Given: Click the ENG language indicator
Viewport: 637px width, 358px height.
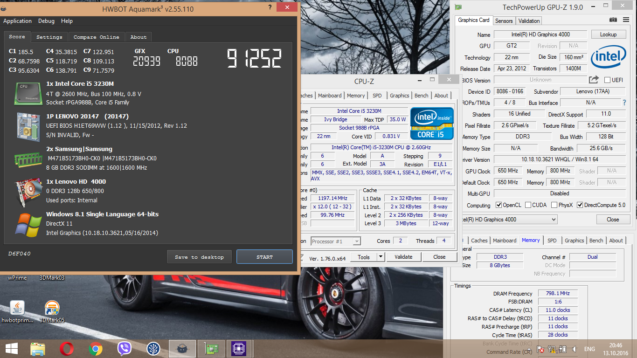Looking at the screenshot, I should tap(589, 349).
